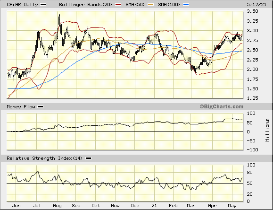Click the black RSI legend swatch
This screenshot has width=273, height=210.
[89, 158]
